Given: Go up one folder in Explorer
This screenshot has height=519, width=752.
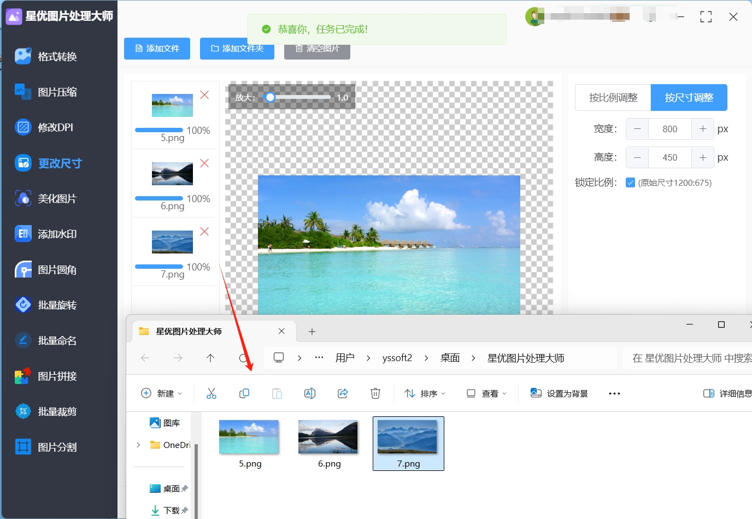Looking at the screenshot, I should click(210, 358).
